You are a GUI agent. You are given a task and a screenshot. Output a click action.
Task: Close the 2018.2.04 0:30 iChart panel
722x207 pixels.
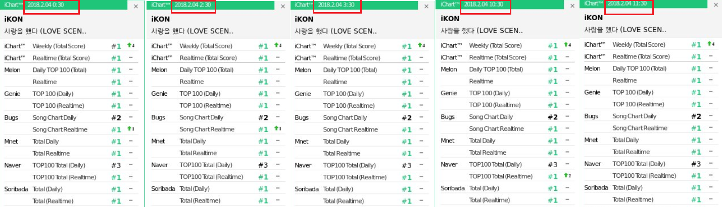[135, 7]
